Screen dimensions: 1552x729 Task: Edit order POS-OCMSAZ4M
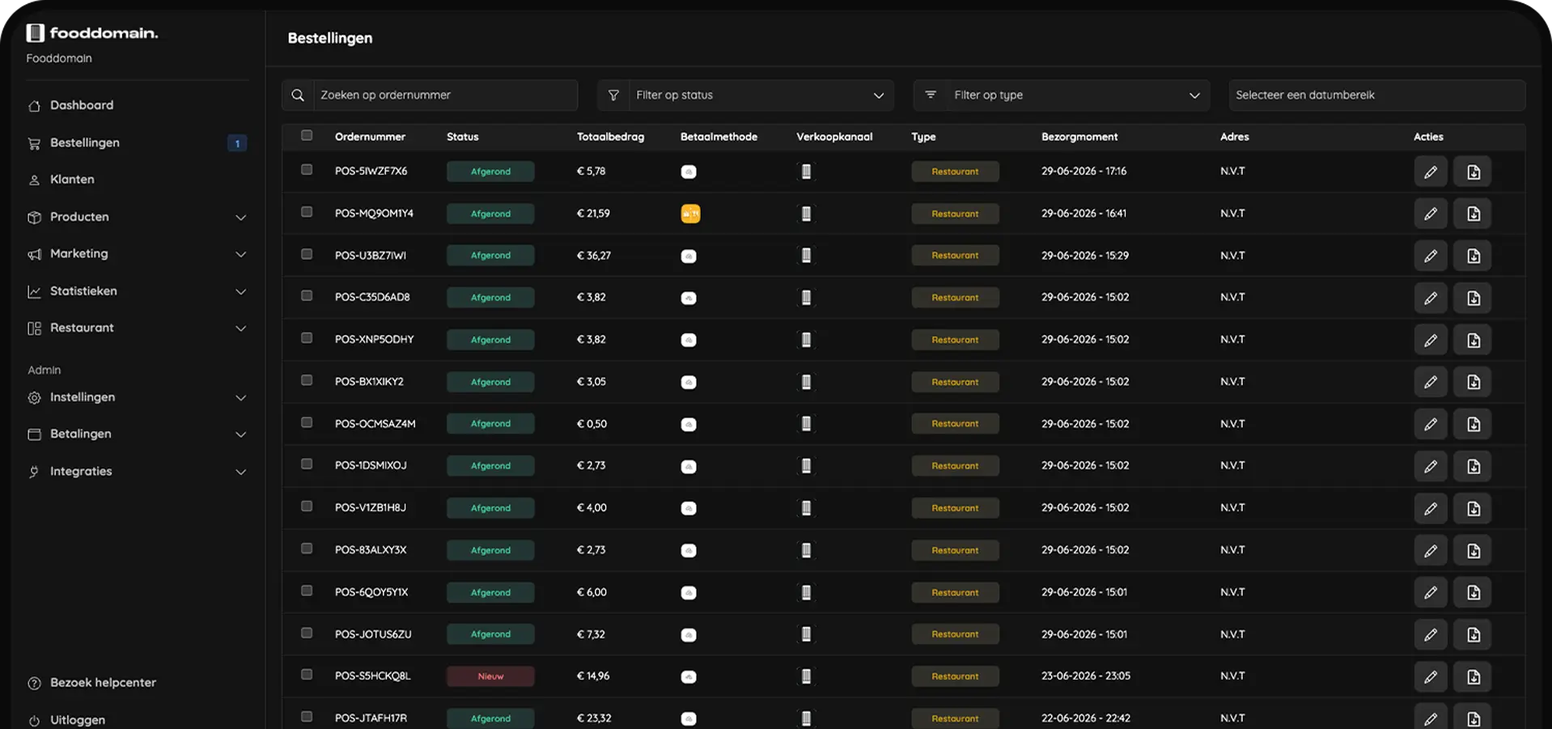tap(1431, 424)
